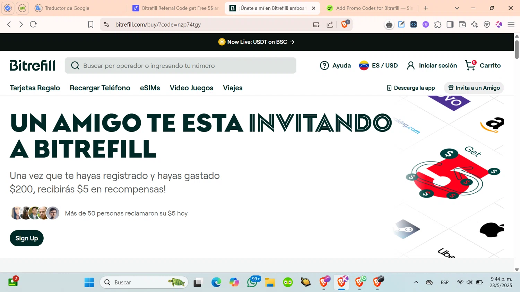This screenshot has width=520, height=292.
Task: View site information icon in address bar
Action: pos(106,25)
